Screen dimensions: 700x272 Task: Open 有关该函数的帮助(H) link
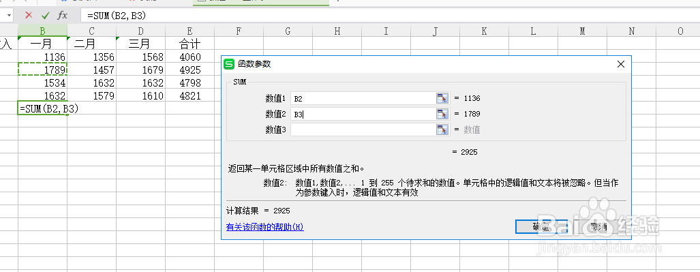pyautogui.click(x=265, y=227)
